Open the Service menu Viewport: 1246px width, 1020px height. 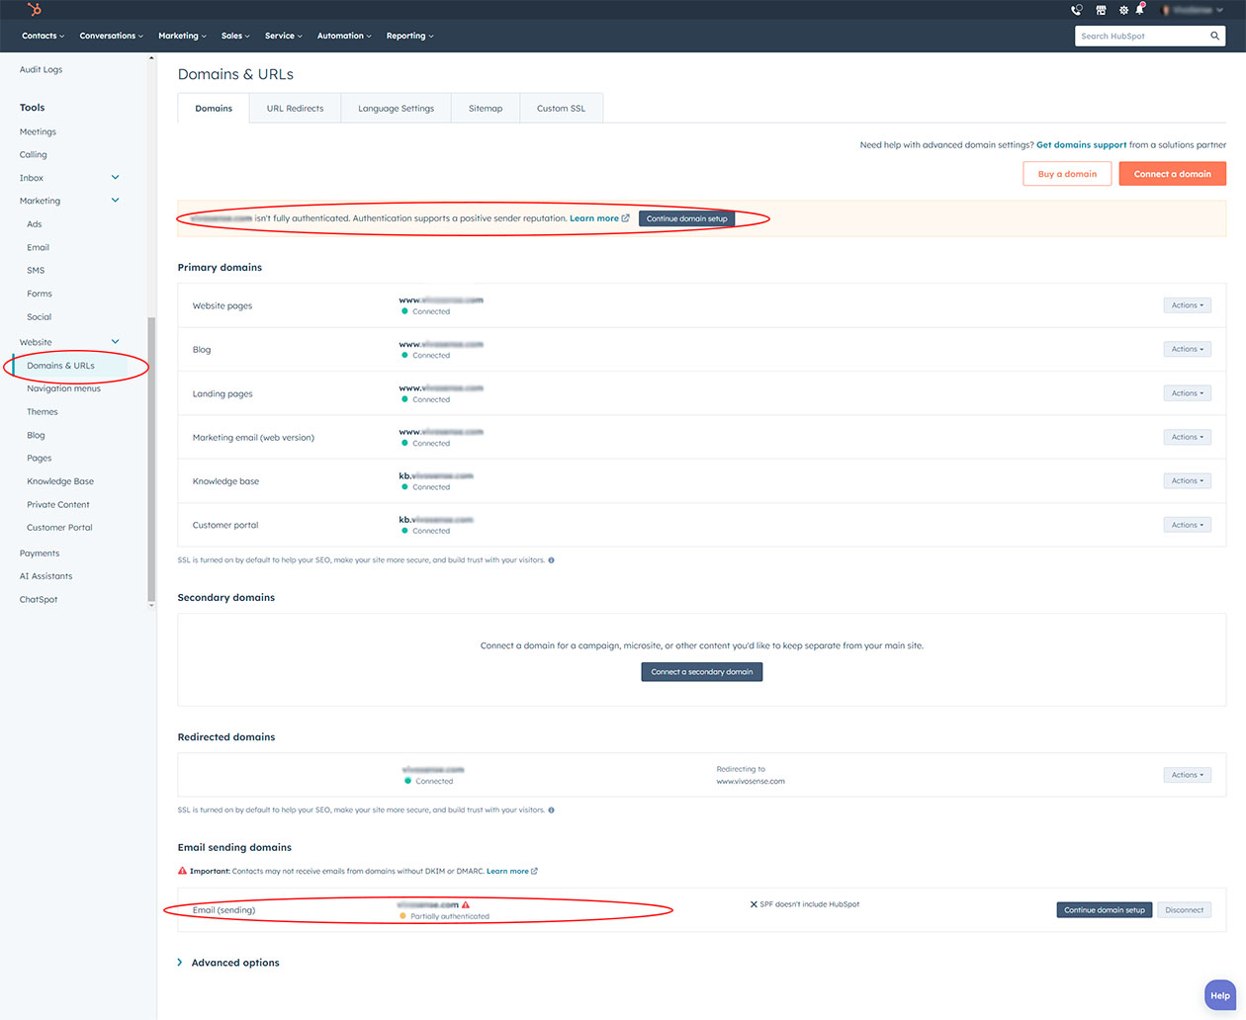point(283,36)
